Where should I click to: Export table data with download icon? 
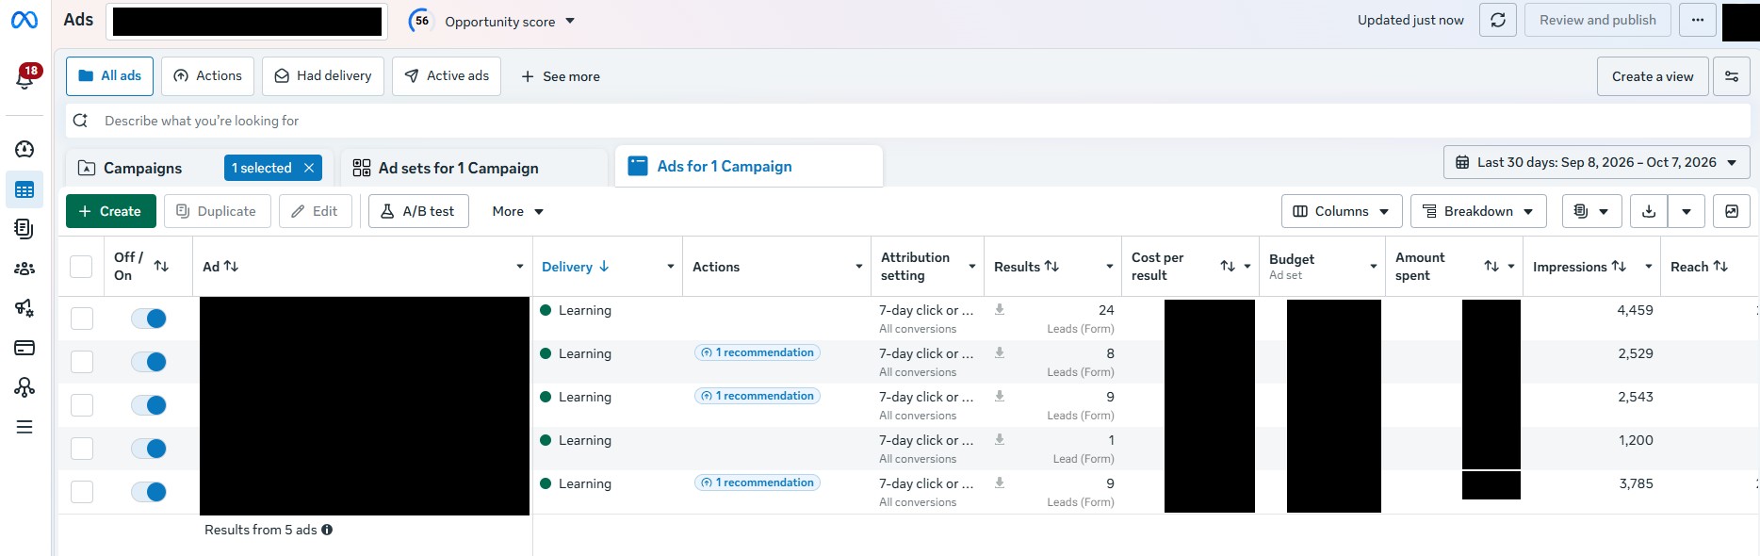tap(1649, 211)
